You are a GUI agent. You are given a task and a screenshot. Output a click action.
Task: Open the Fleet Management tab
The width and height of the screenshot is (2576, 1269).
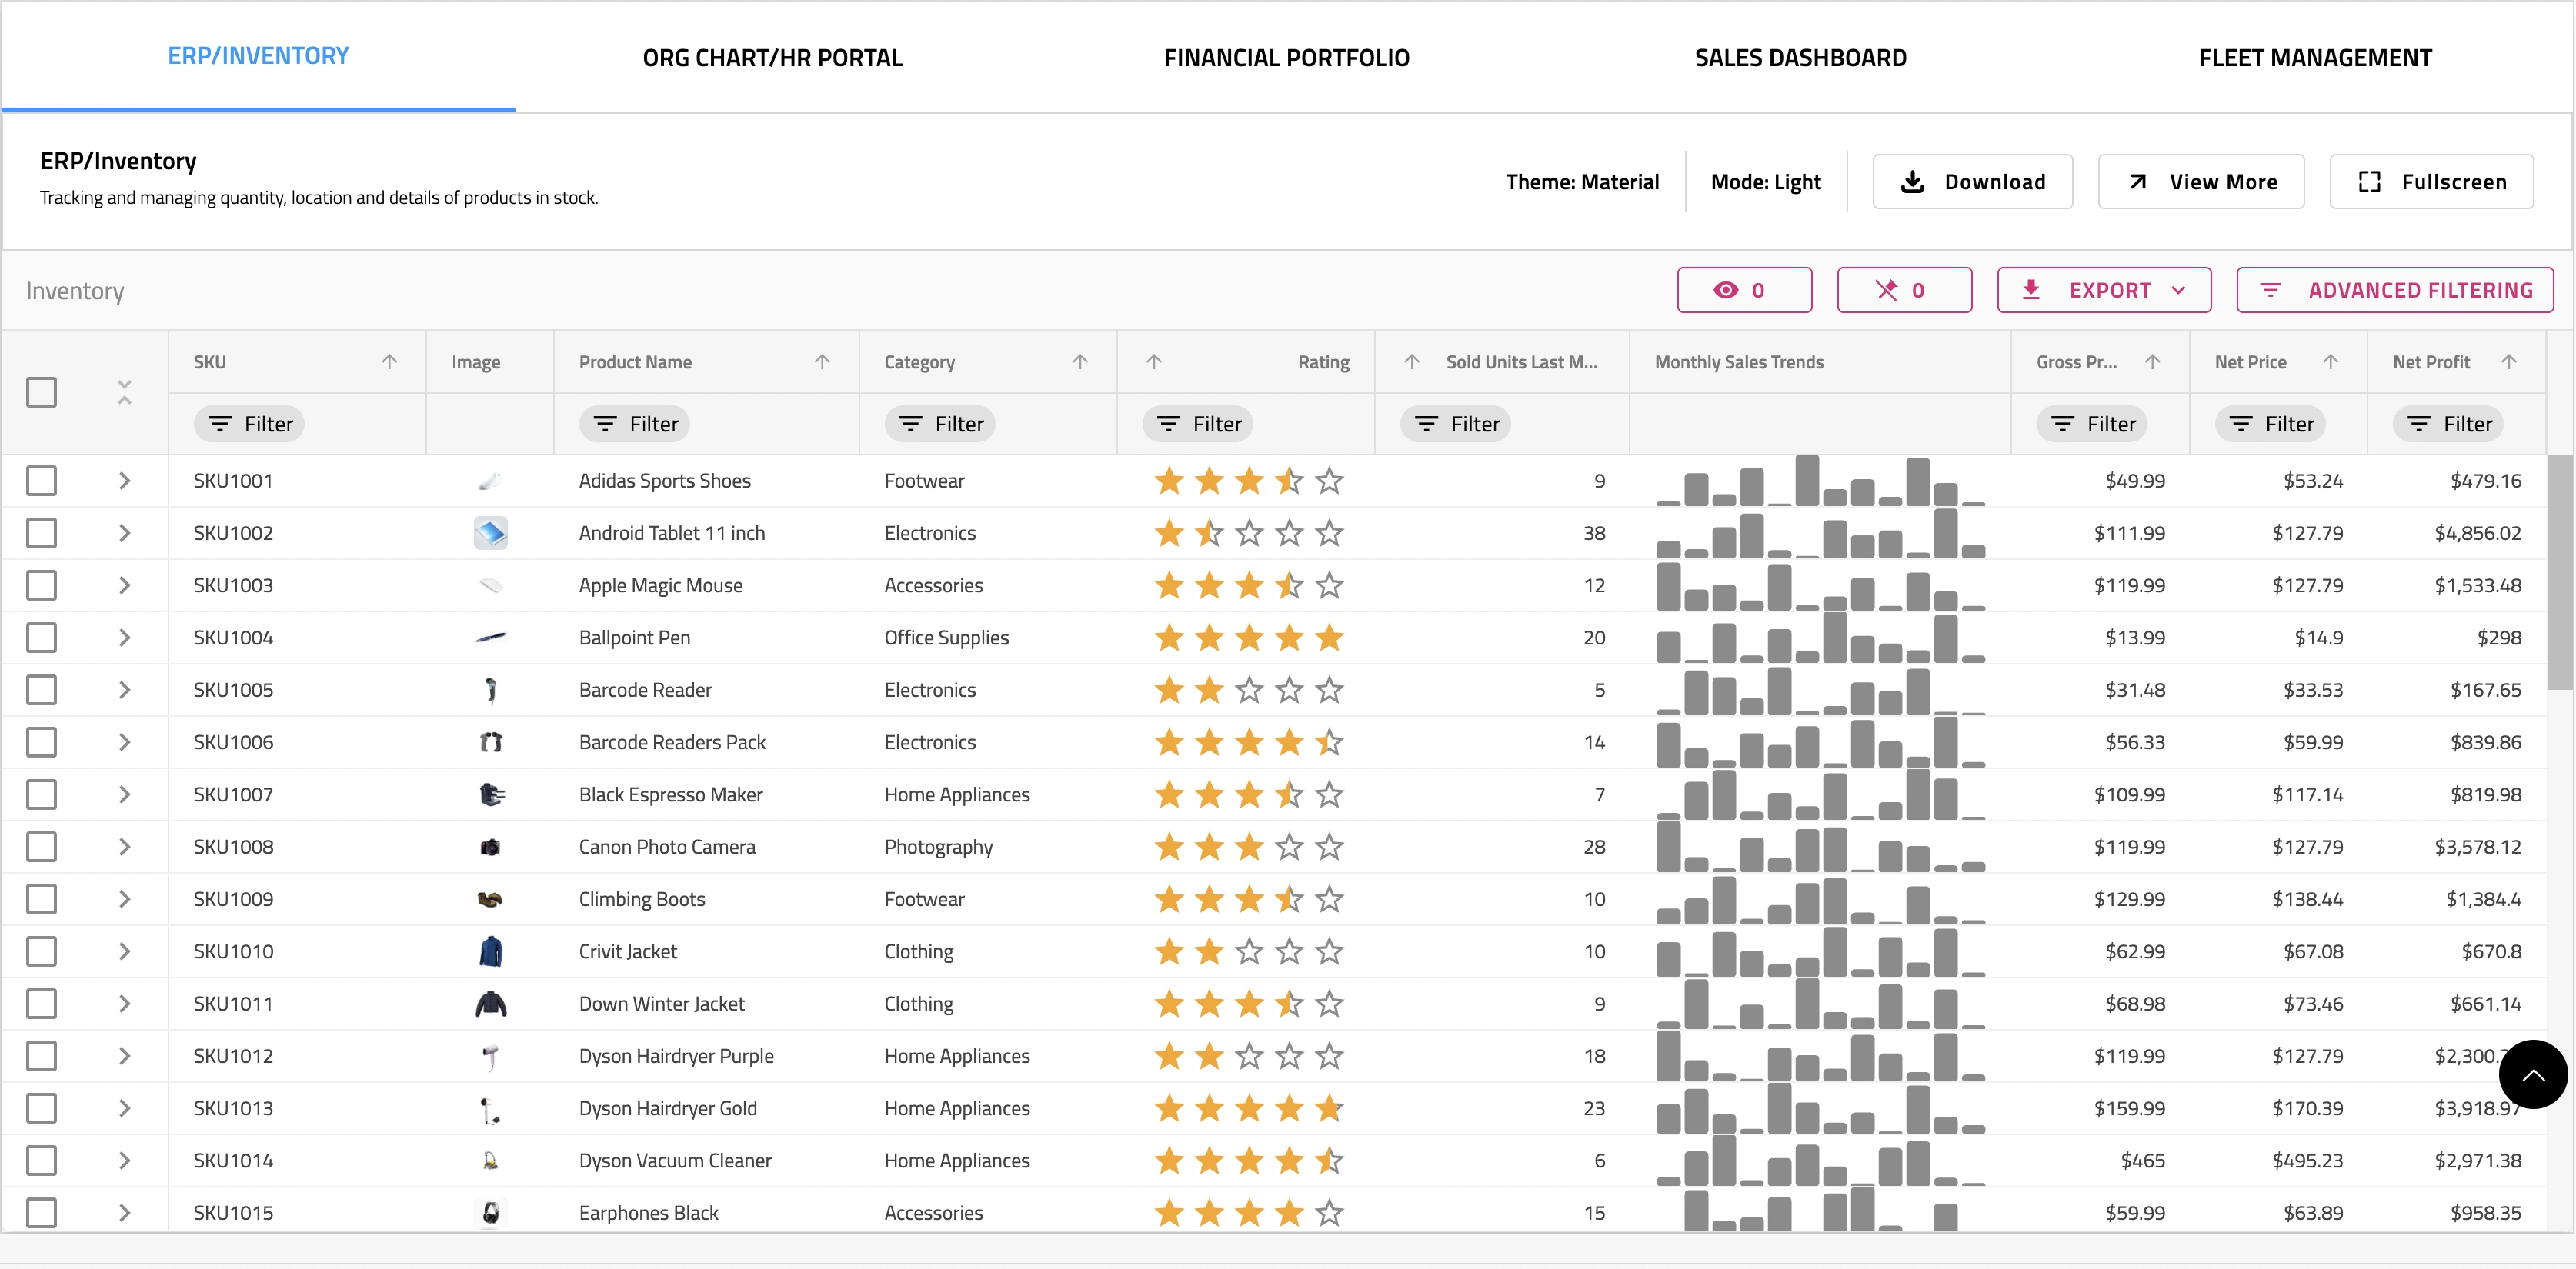pyautogui.click(x=2314, y=57)
